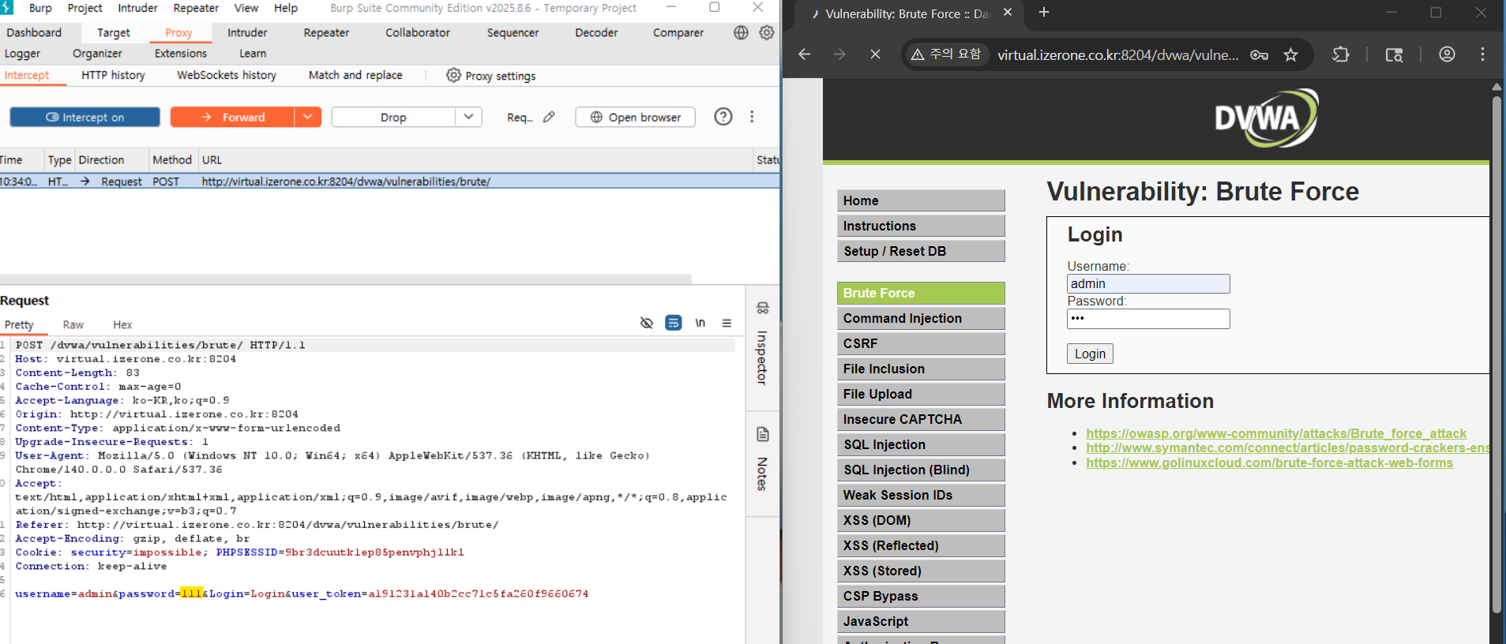Open the Help menu

(x=286, y=8)
